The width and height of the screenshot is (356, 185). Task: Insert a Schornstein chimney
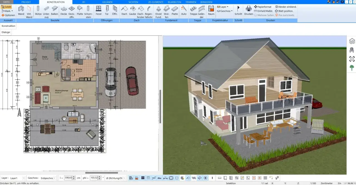[x=88, y=11]
